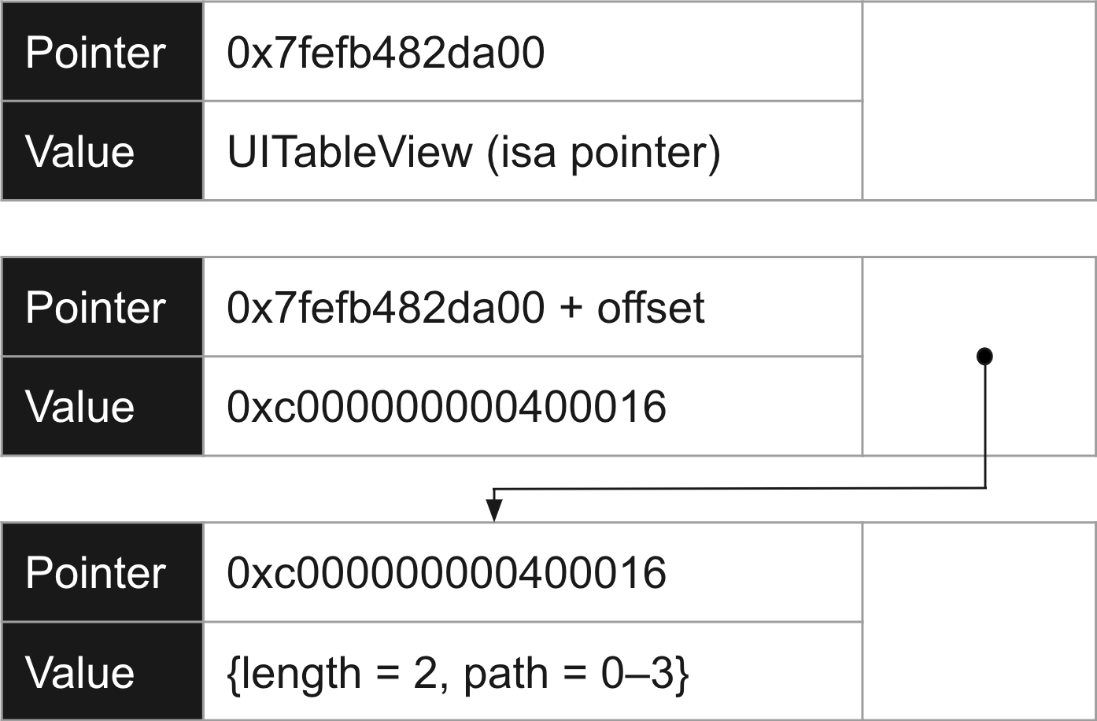Image resolution: width=1097 pixels, height=721 pixels.
Task: Select the address 0x7fefb482da00 in top table
Action: tap(386, 54)
